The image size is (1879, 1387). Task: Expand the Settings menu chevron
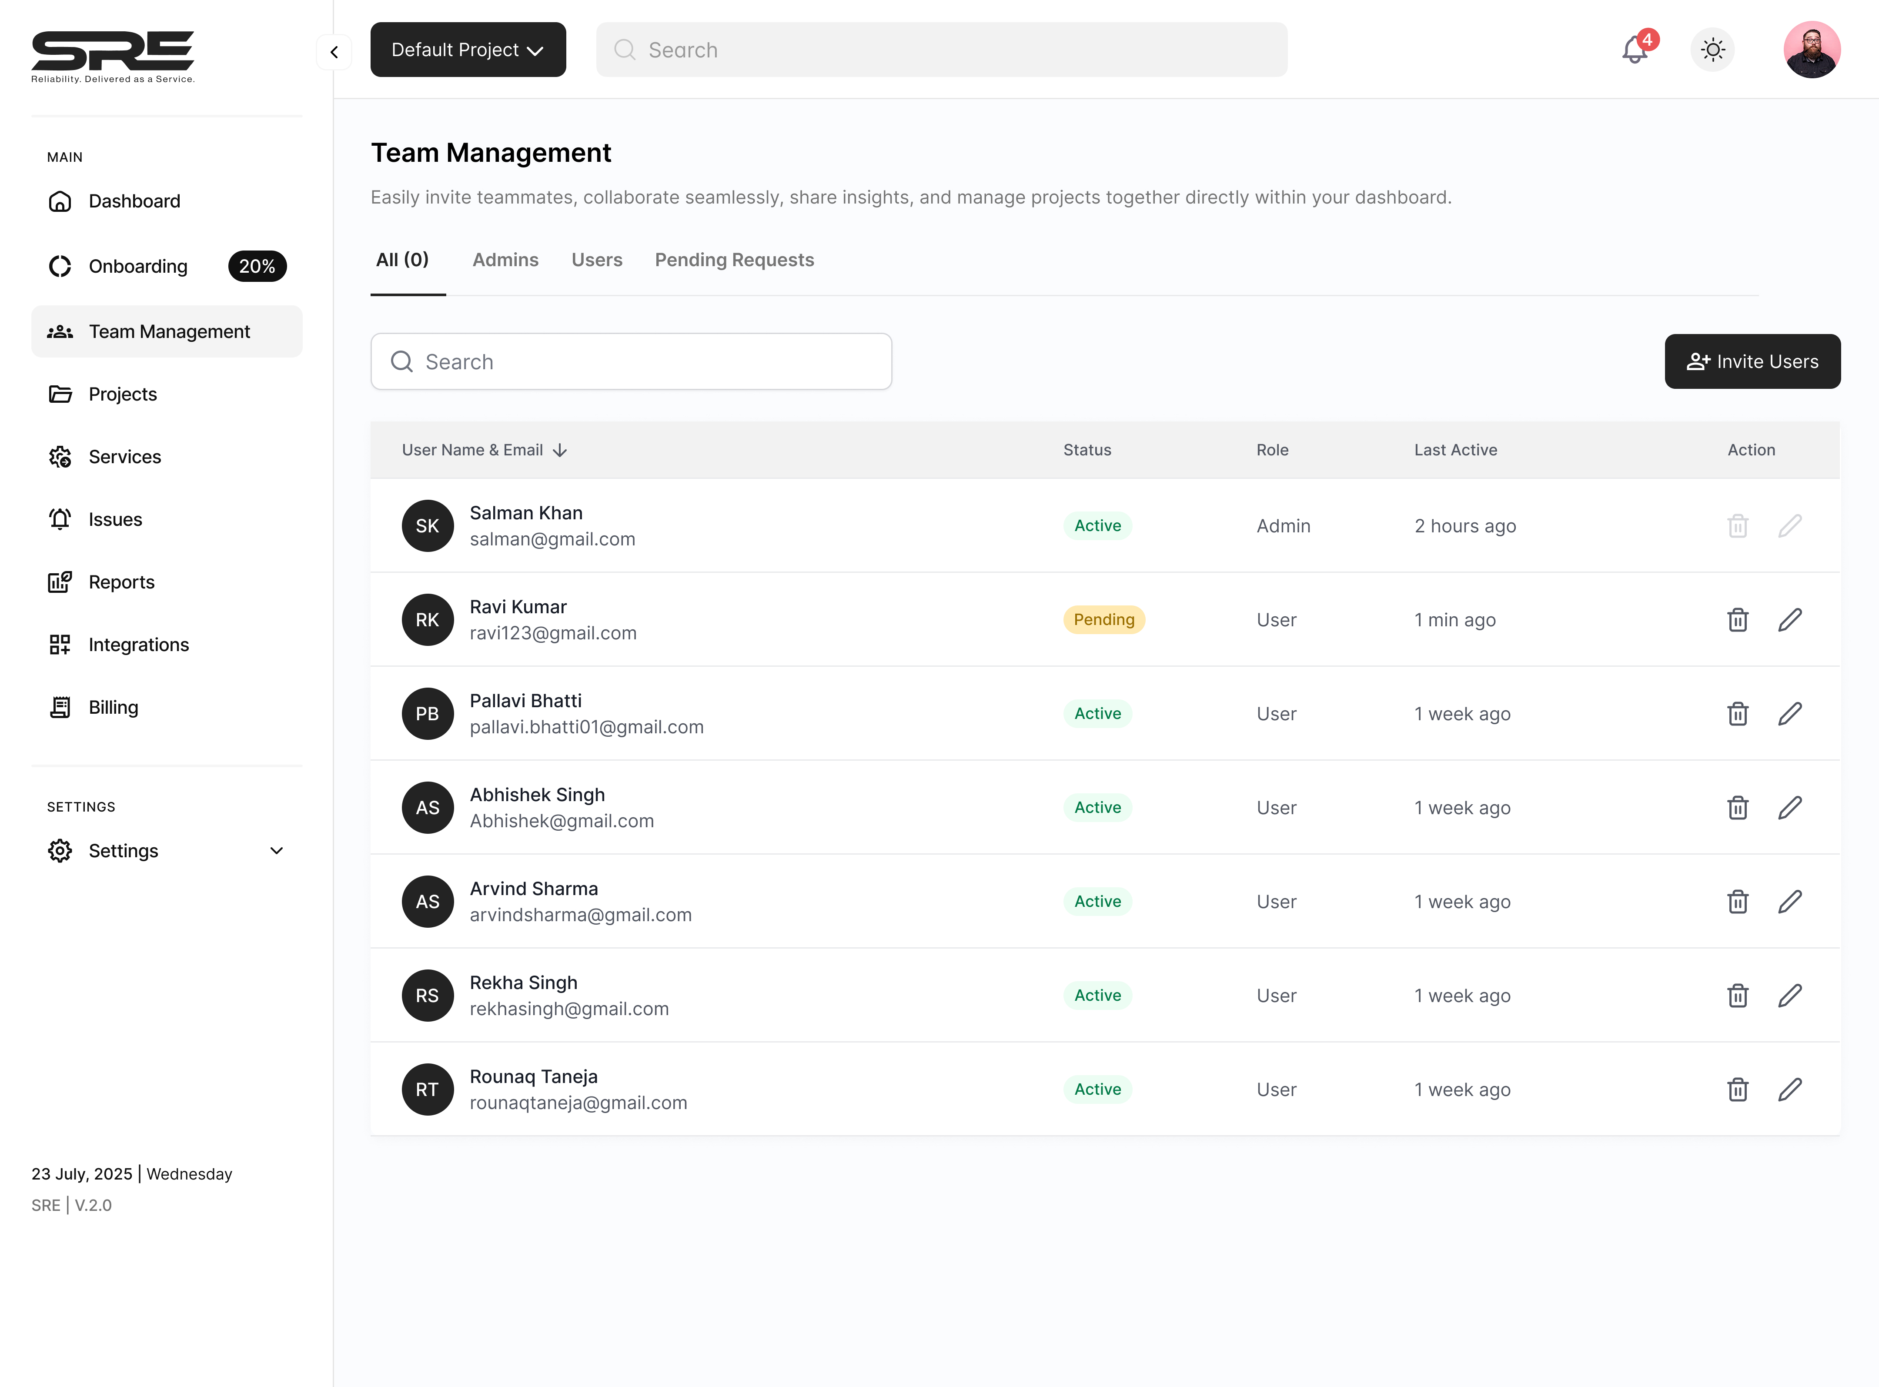coord(276,850)
